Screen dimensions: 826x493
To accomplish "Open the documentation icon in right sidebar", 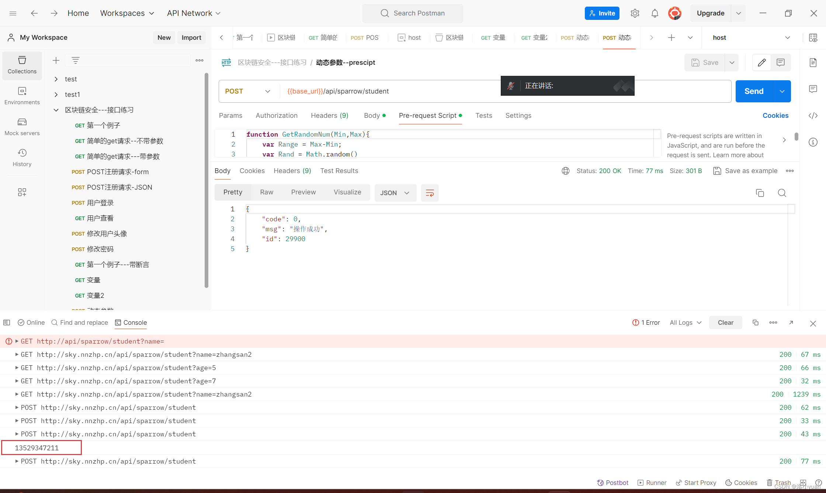I will click(x=813, y=63).
